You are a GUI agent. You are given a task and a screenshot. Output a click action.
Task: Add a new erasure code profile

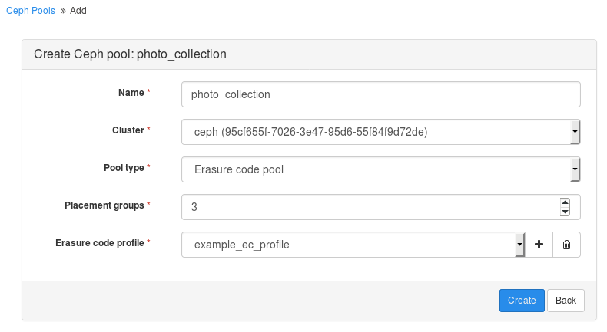pos(539,245)
